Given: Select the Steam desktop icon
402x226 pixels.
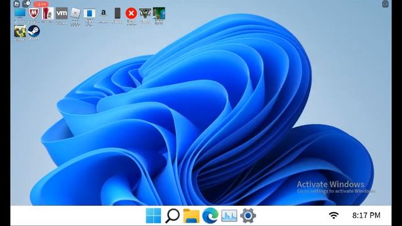Looking at the screenshot, I should (34, 31).
